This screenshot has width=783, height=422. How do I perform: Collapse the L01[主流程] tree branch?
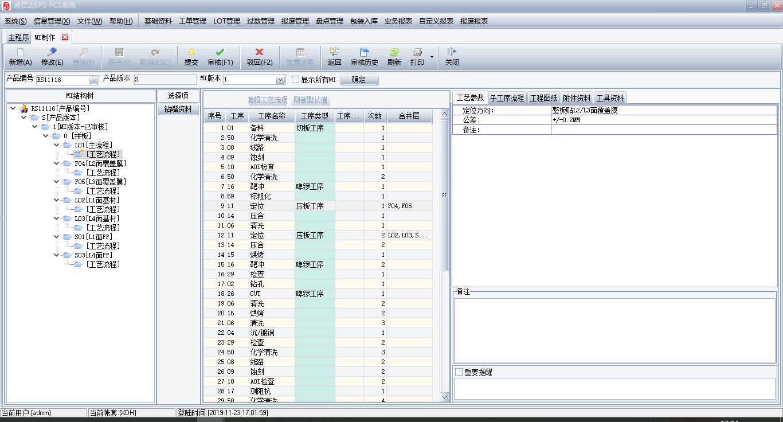[56, 144]
